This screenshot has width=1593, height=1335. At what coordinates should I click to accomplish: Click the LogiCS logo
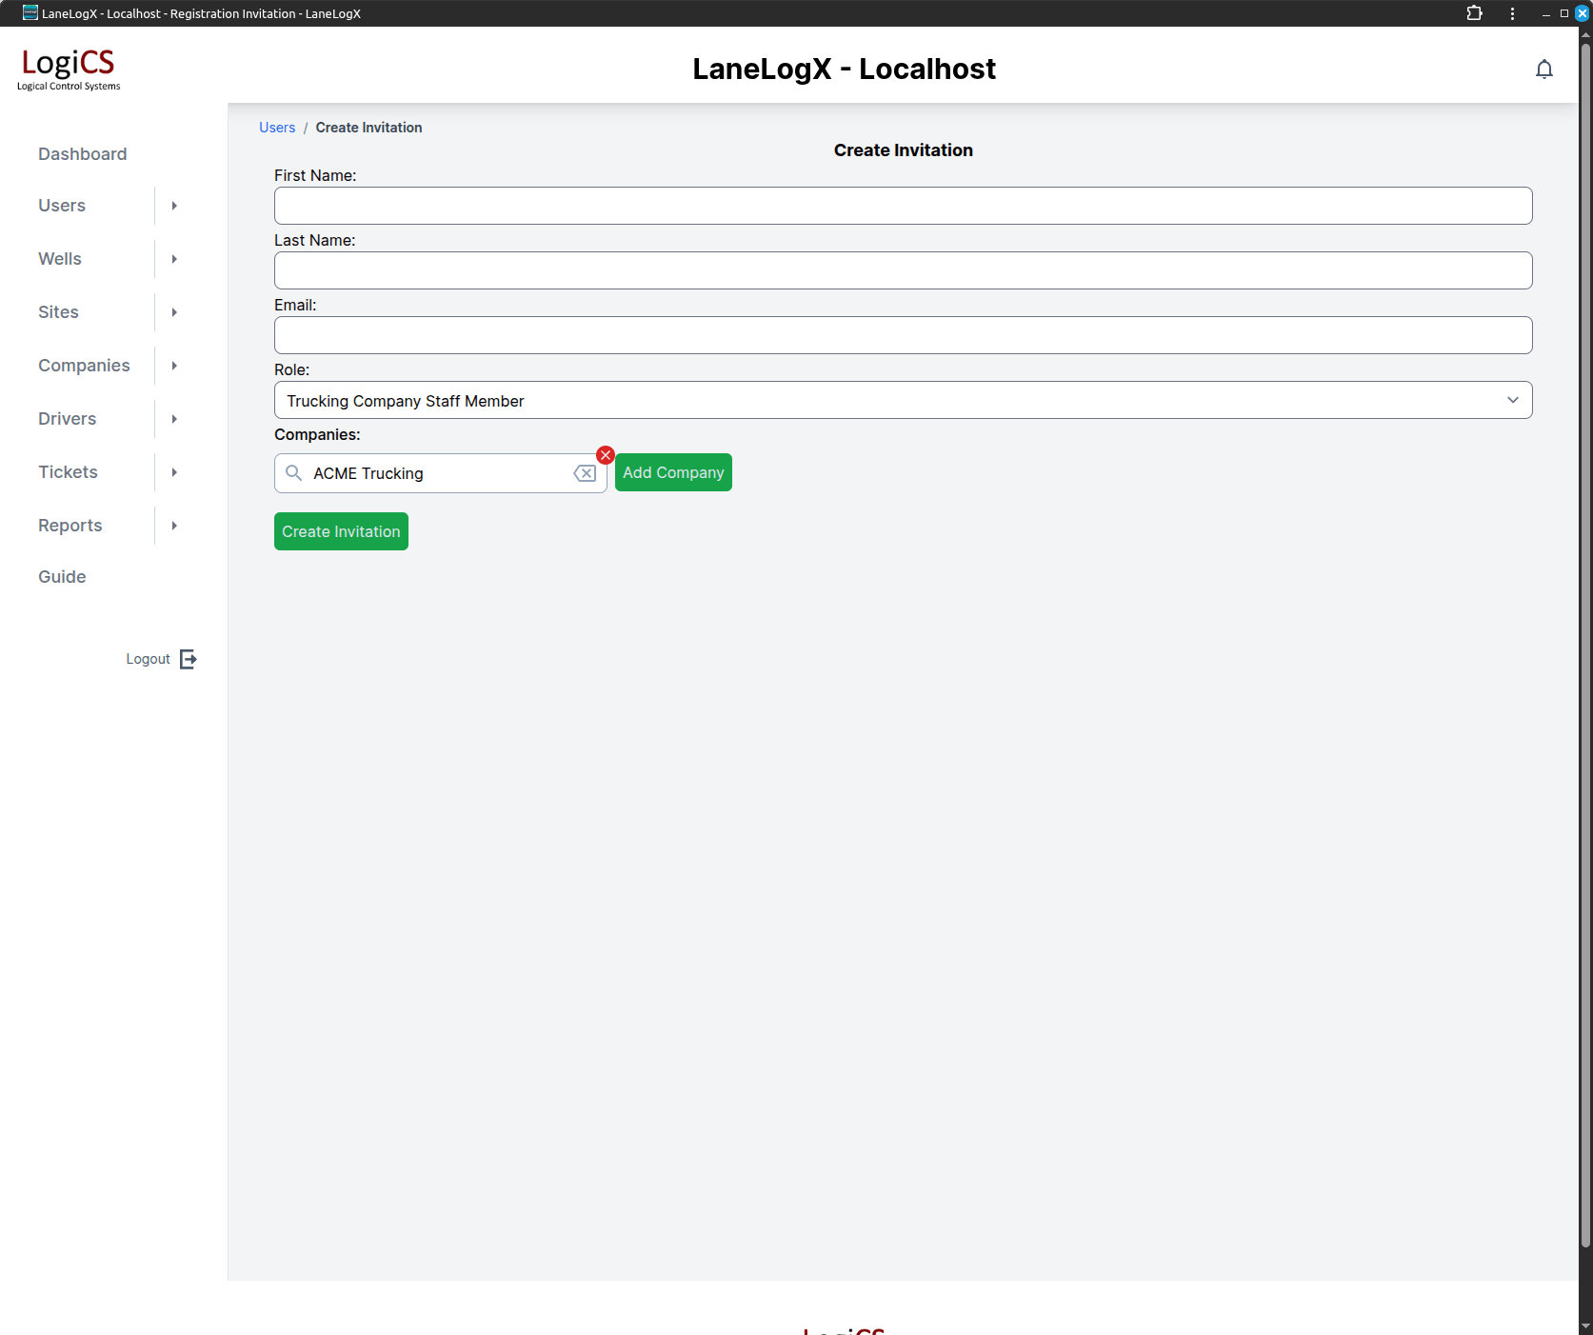pyautogui.click(x=69, y=69)
